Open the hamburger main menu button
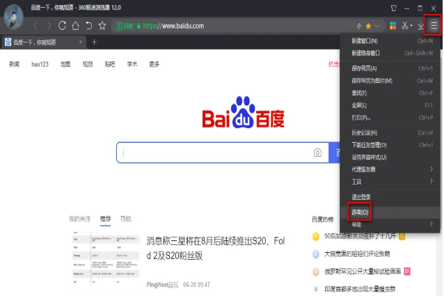 (x=434, y=26)
